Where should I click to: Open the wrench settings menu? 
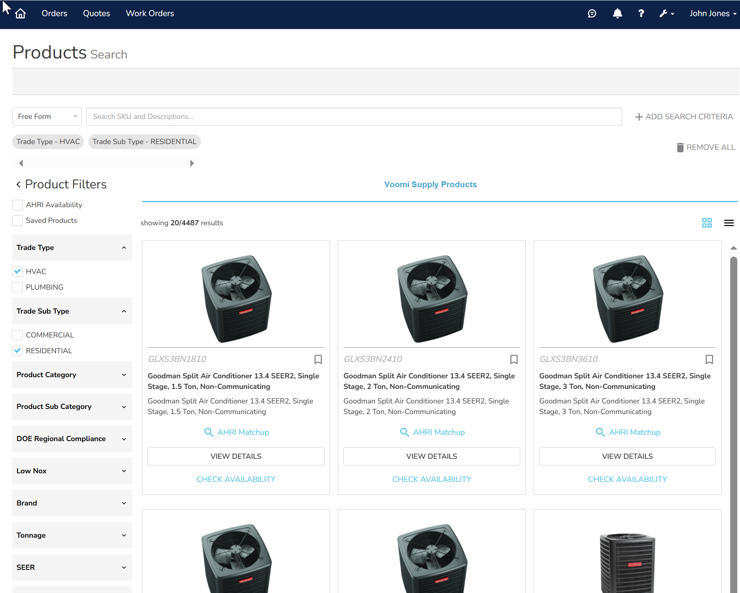(667, 14)
